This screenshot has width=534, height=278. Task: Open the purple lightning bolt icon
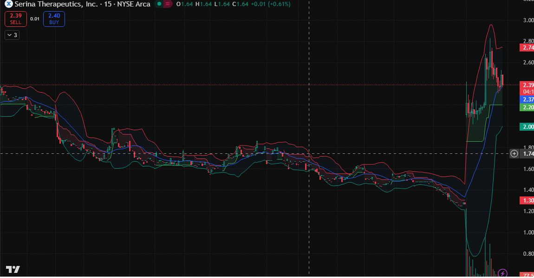[x=502, y=273]
